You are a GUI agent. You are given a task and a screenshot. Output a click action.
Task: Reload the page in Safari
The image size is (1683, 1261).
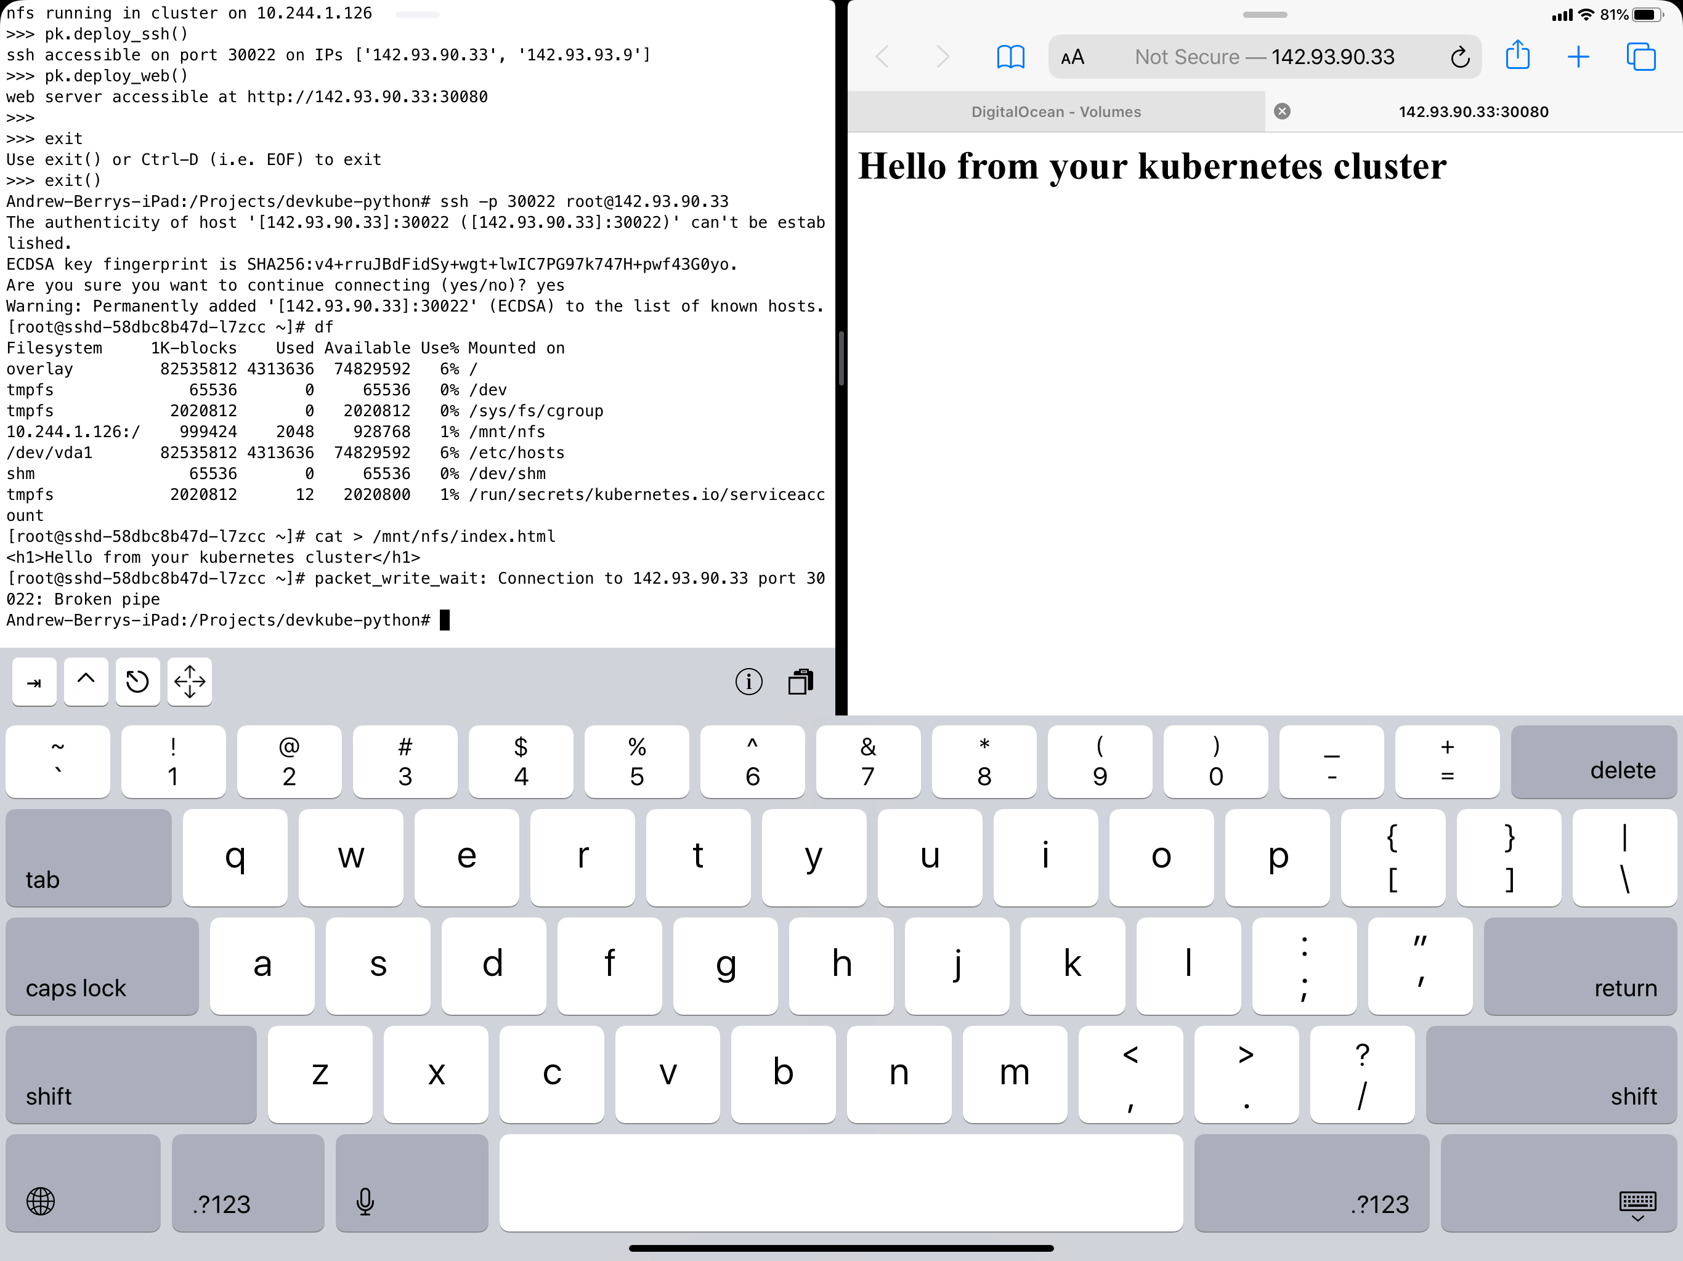click(x=1459, y=57)
